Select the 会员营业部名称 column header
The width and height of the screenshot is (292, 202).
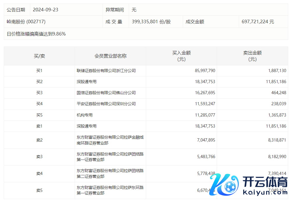click(110, 56)
